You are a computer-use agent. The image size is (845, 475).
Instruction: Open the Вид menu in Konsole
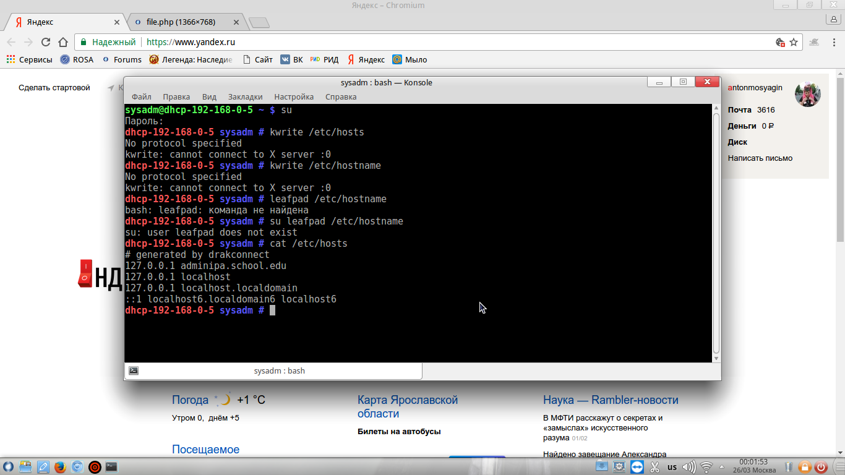click(x=209, y=97)
